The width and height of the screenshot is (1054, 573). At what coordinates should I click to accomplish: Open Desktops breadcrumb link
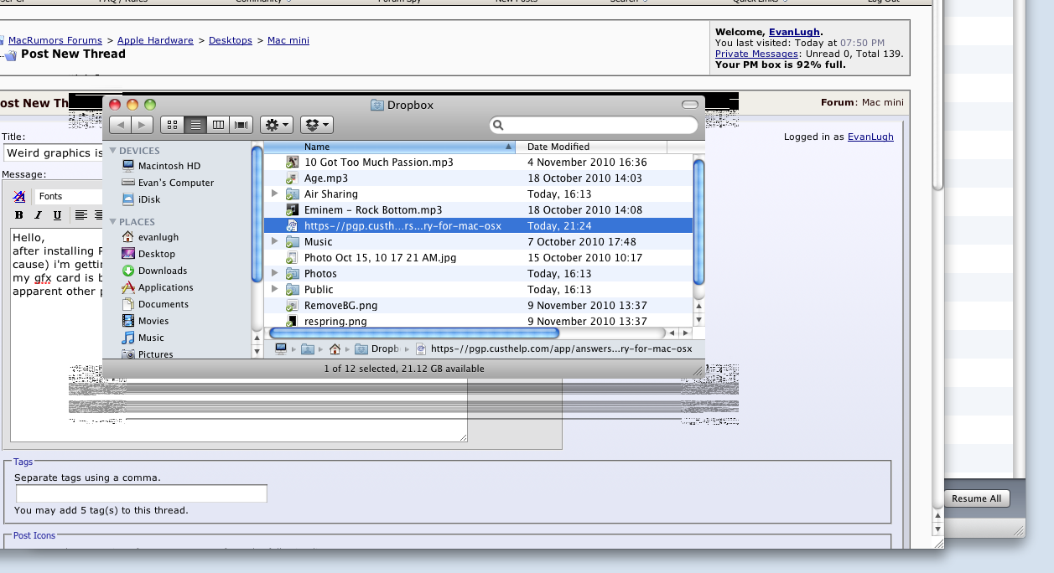tap(231, 40)
